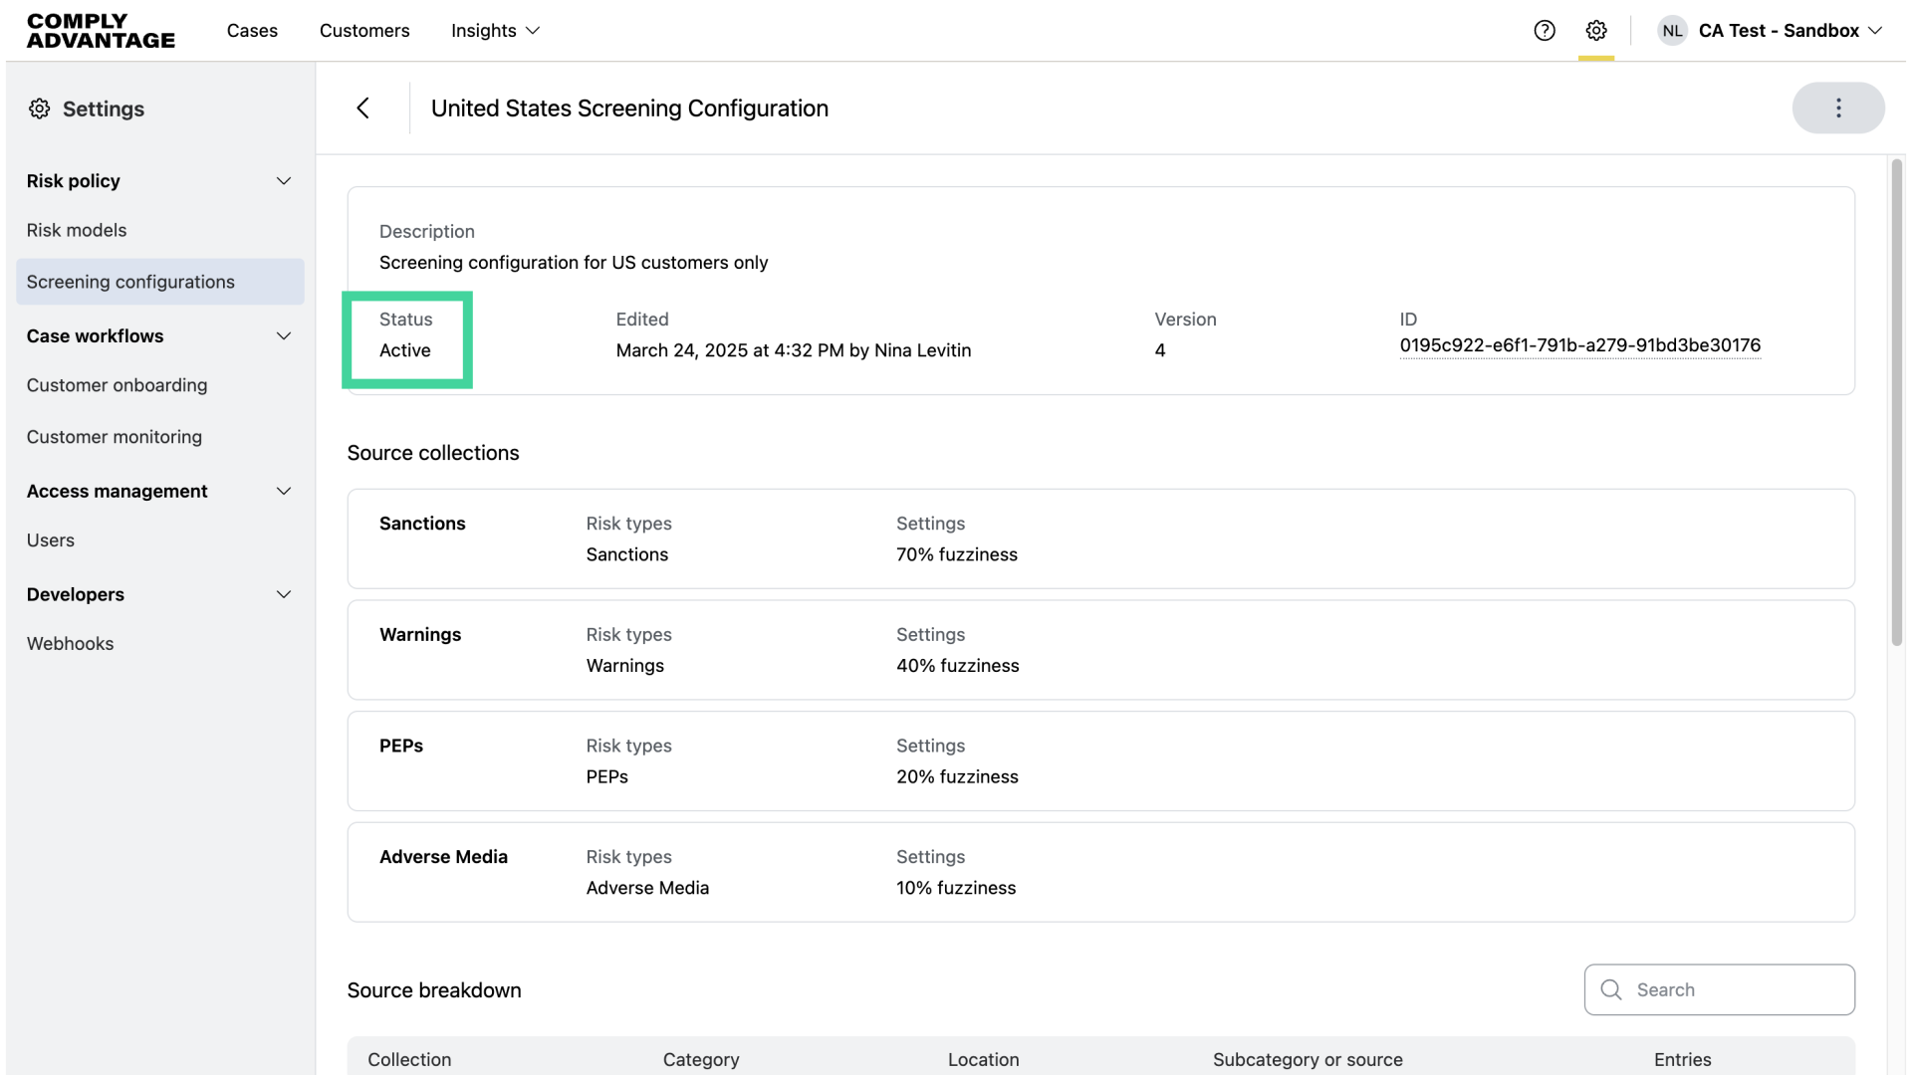Image resolution: width=1912 pixels, height=1075 pixels.
Task: Select Risk models in the sidebar
Action: point(77,230)
